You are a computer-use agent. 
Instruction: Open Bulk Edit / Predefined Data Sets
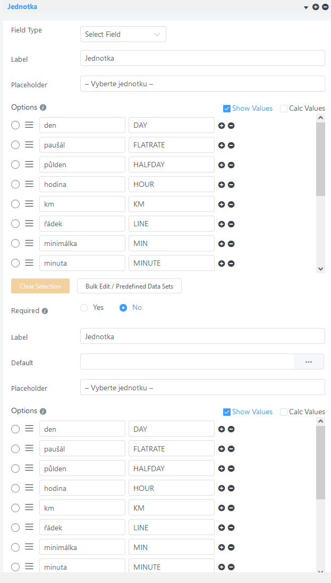point(129,286)
